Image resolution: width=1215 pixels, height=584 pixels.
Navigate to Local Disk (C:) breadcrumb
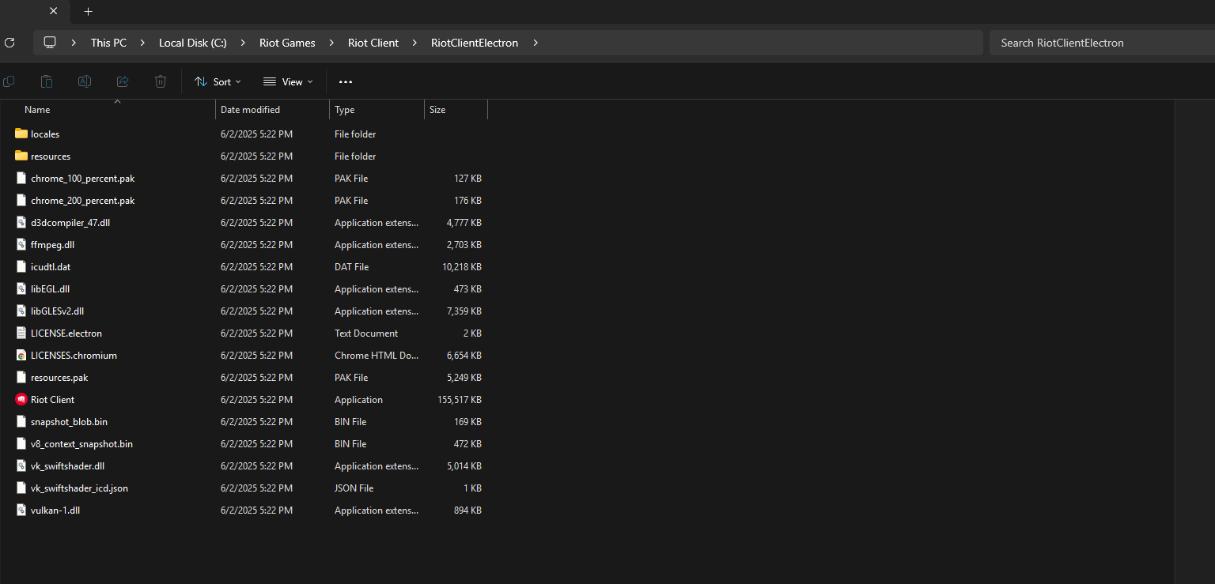(193, 43)
